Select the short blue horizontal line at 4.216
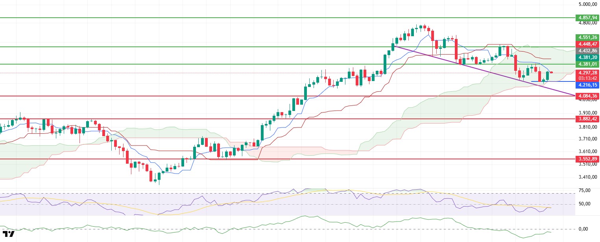Screen dimensions: 600x242 point(553,81)
